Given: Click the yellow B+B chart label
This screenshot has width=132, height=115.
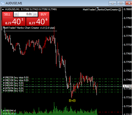Looking at the screenshot, I should [72, 101].
